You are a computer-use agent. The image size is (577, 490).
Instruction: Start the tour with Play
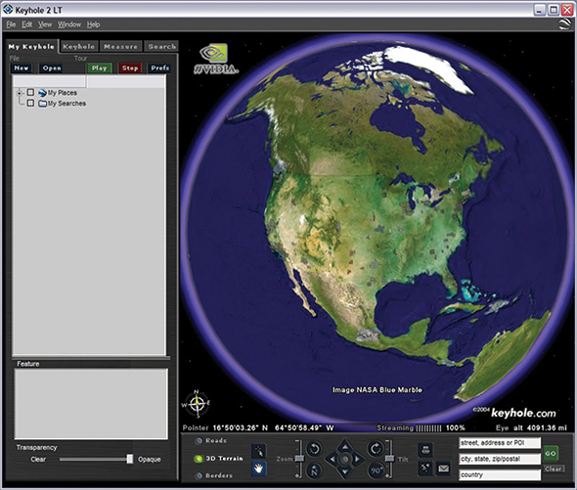click(100, 68)
